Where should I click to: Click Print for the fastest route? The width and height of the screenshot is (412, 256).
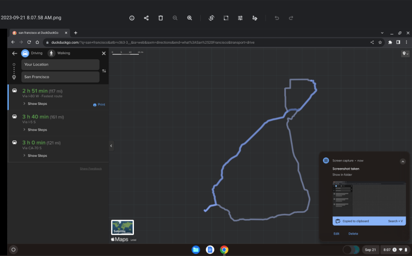click(x=99, y=104)
